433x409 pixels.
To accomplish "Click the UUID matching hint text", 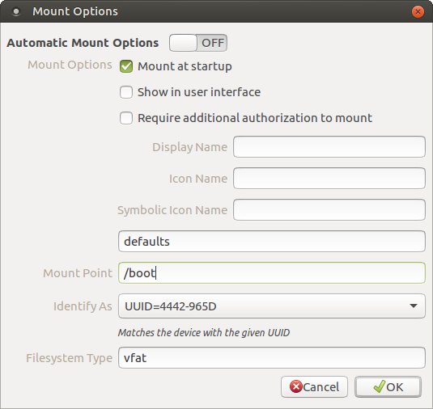I will click(x=204, y=332).
